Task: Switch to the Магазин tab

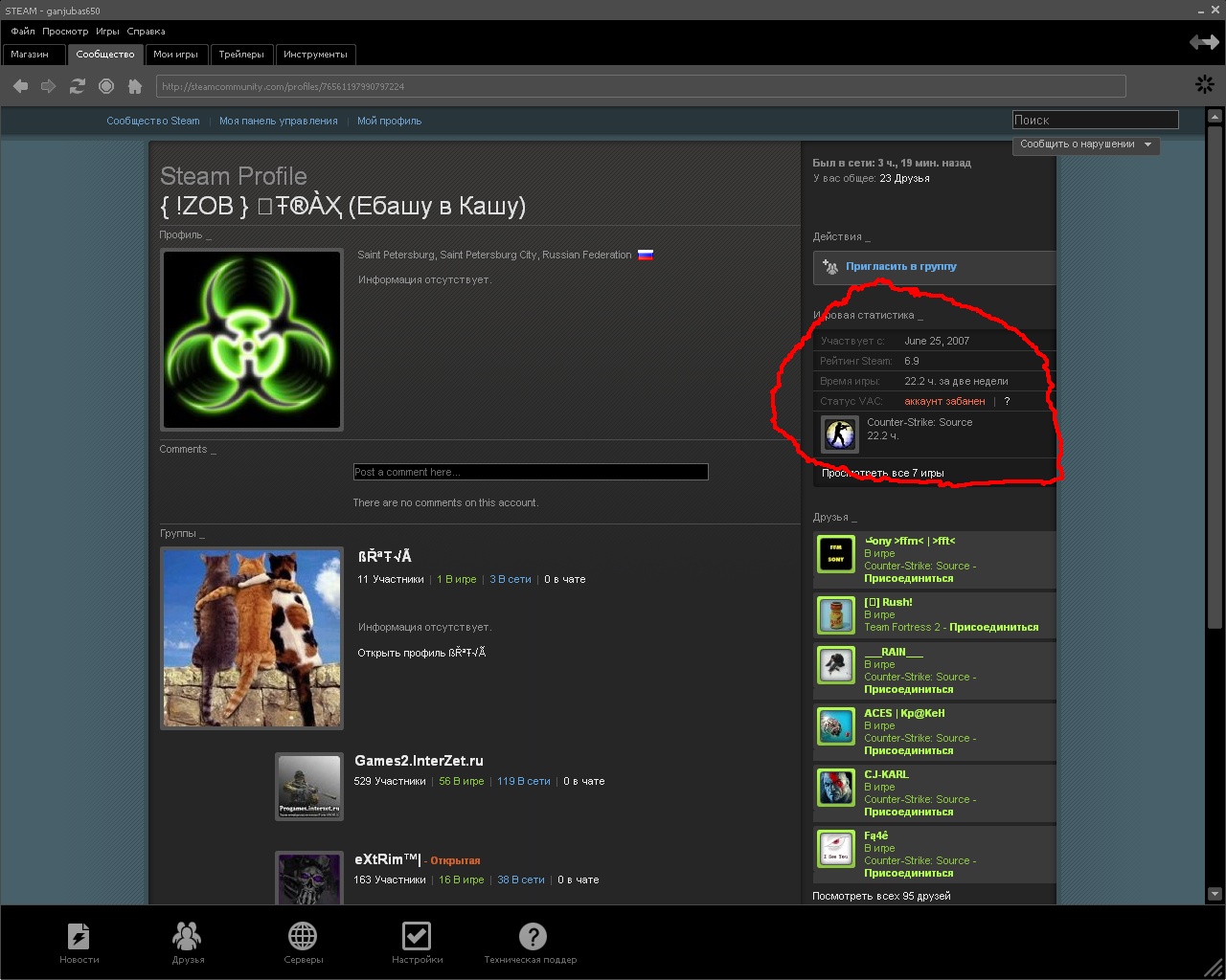Action: (34, 55)
